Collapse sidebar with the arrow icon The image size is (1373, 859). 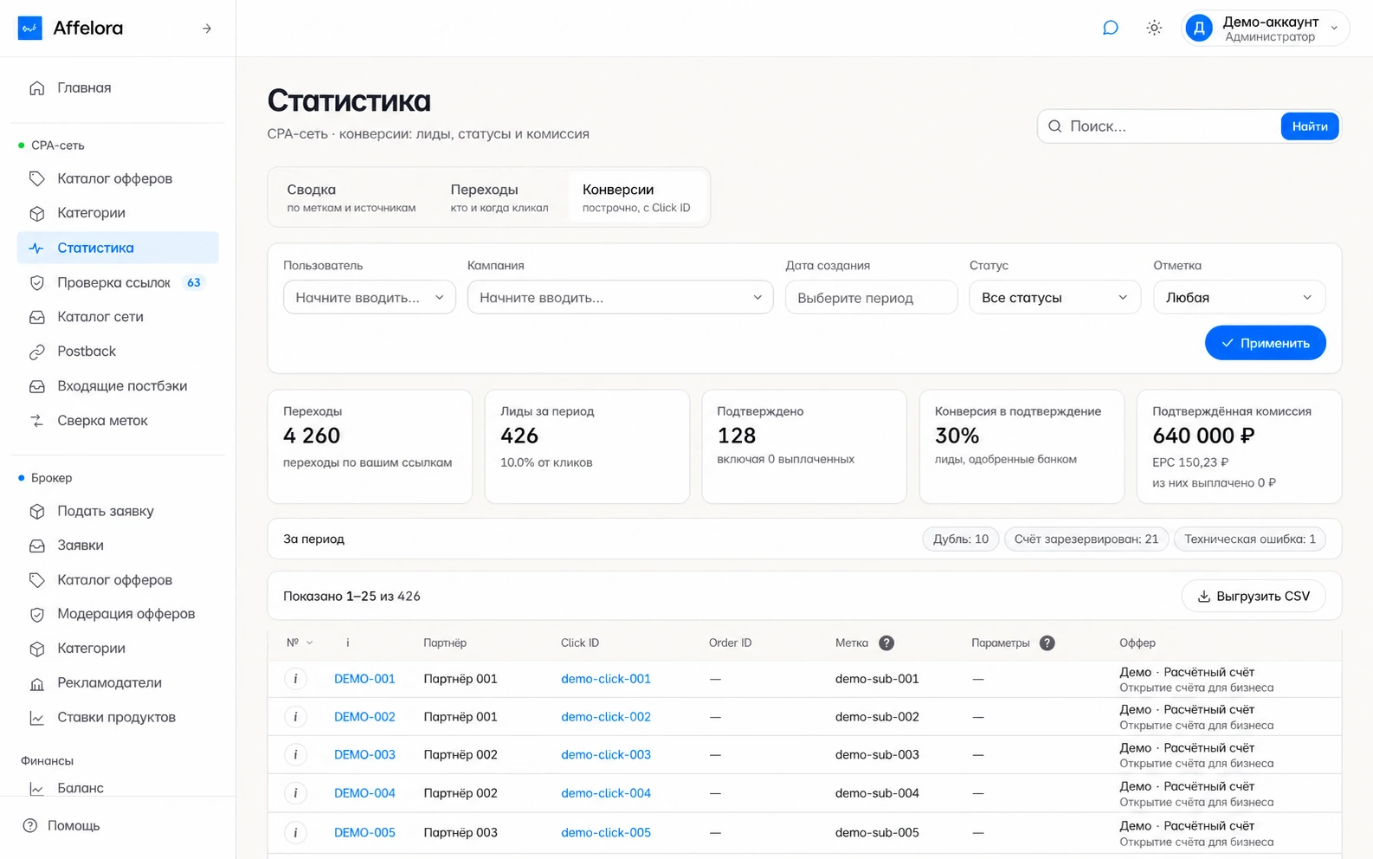coord(207,29)
